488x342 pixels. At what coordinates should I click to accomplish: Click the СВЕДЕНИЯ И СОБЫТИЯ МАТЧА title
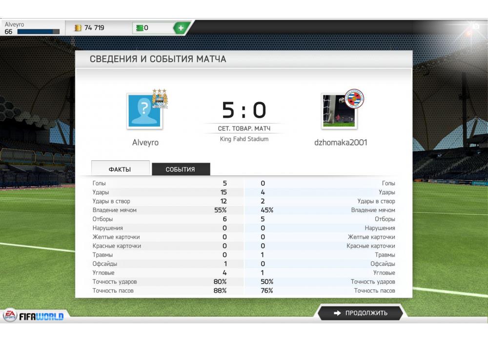point(158,59)
